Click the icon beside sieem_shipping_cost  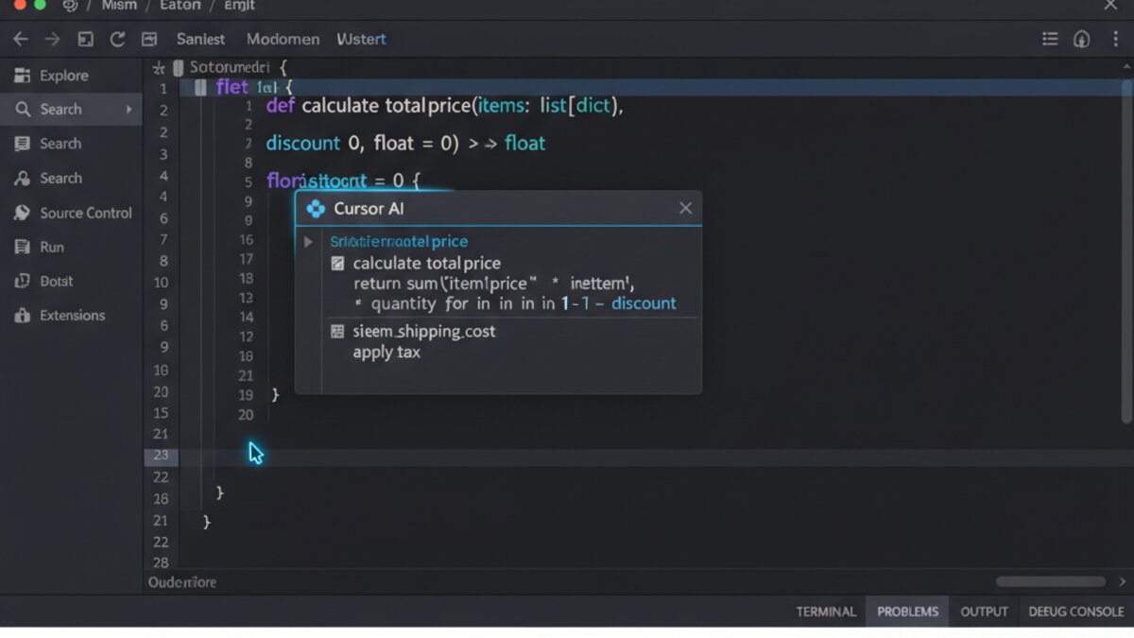(x=337, y=332)
